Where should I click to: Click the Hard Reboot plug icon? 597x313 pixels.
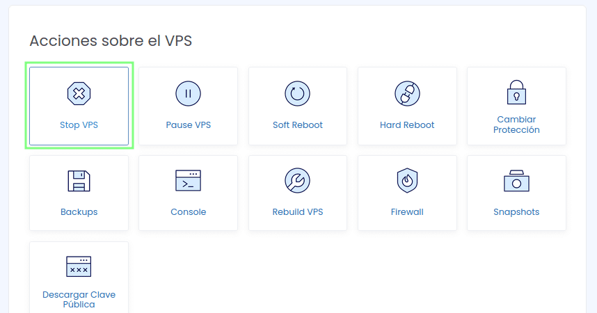click(x=407, y=93)
